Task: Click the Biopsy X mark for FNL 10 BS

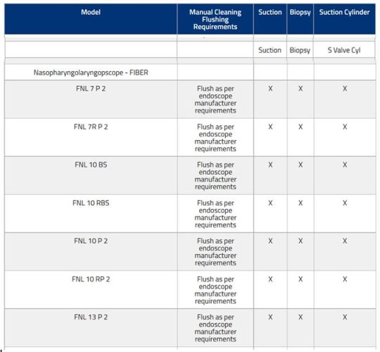Action: click(x=300, y=165)
